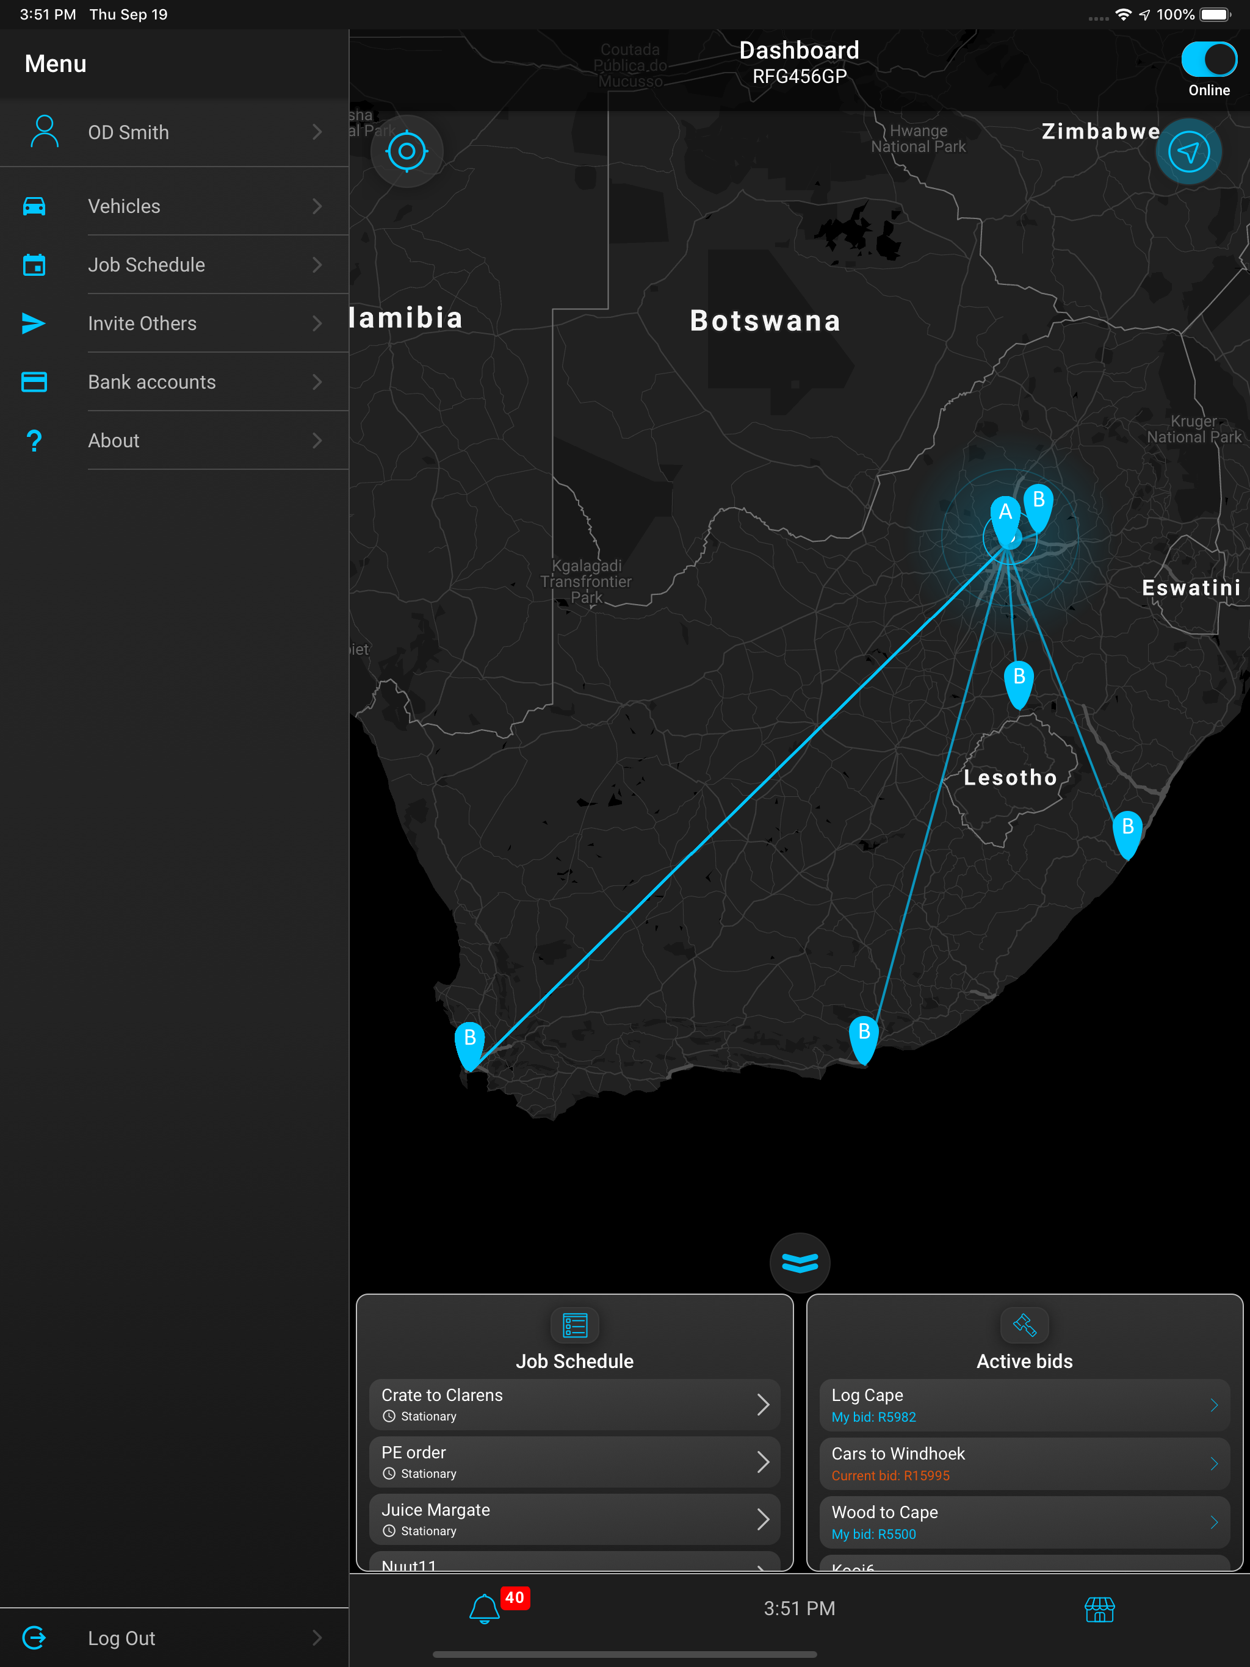Screen dimensions: 1250x1667
Task: Tap Log Out at the menu bottom
Action: (174, 1638)
